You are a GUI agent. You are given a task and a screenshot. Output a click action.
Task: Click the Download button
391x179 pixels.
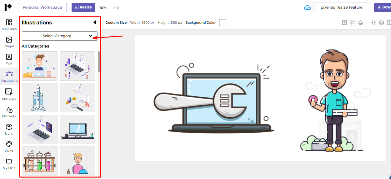pyautogui.click(x=383, y=8)
